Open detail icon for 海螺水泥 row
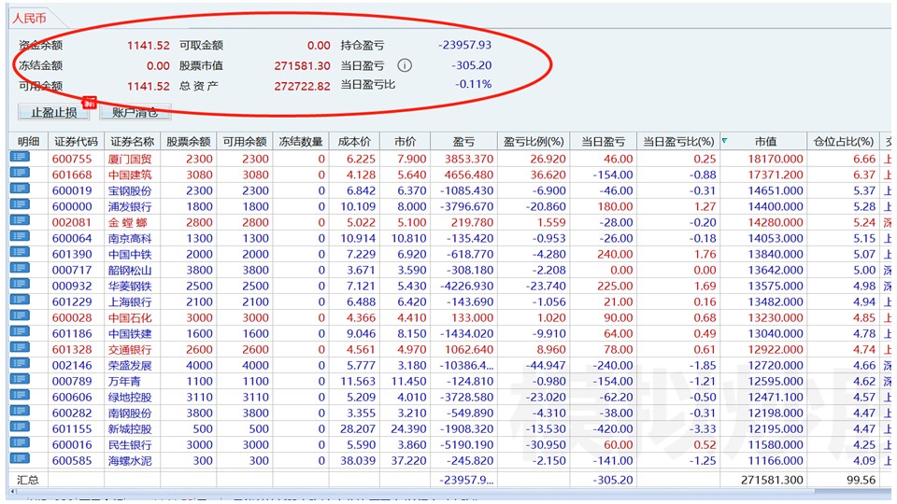This screenshot has width=897, height=504. click(20, 459)
